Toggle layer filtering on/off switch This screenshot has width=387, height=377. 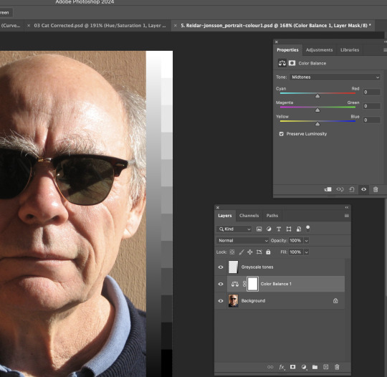307,228
